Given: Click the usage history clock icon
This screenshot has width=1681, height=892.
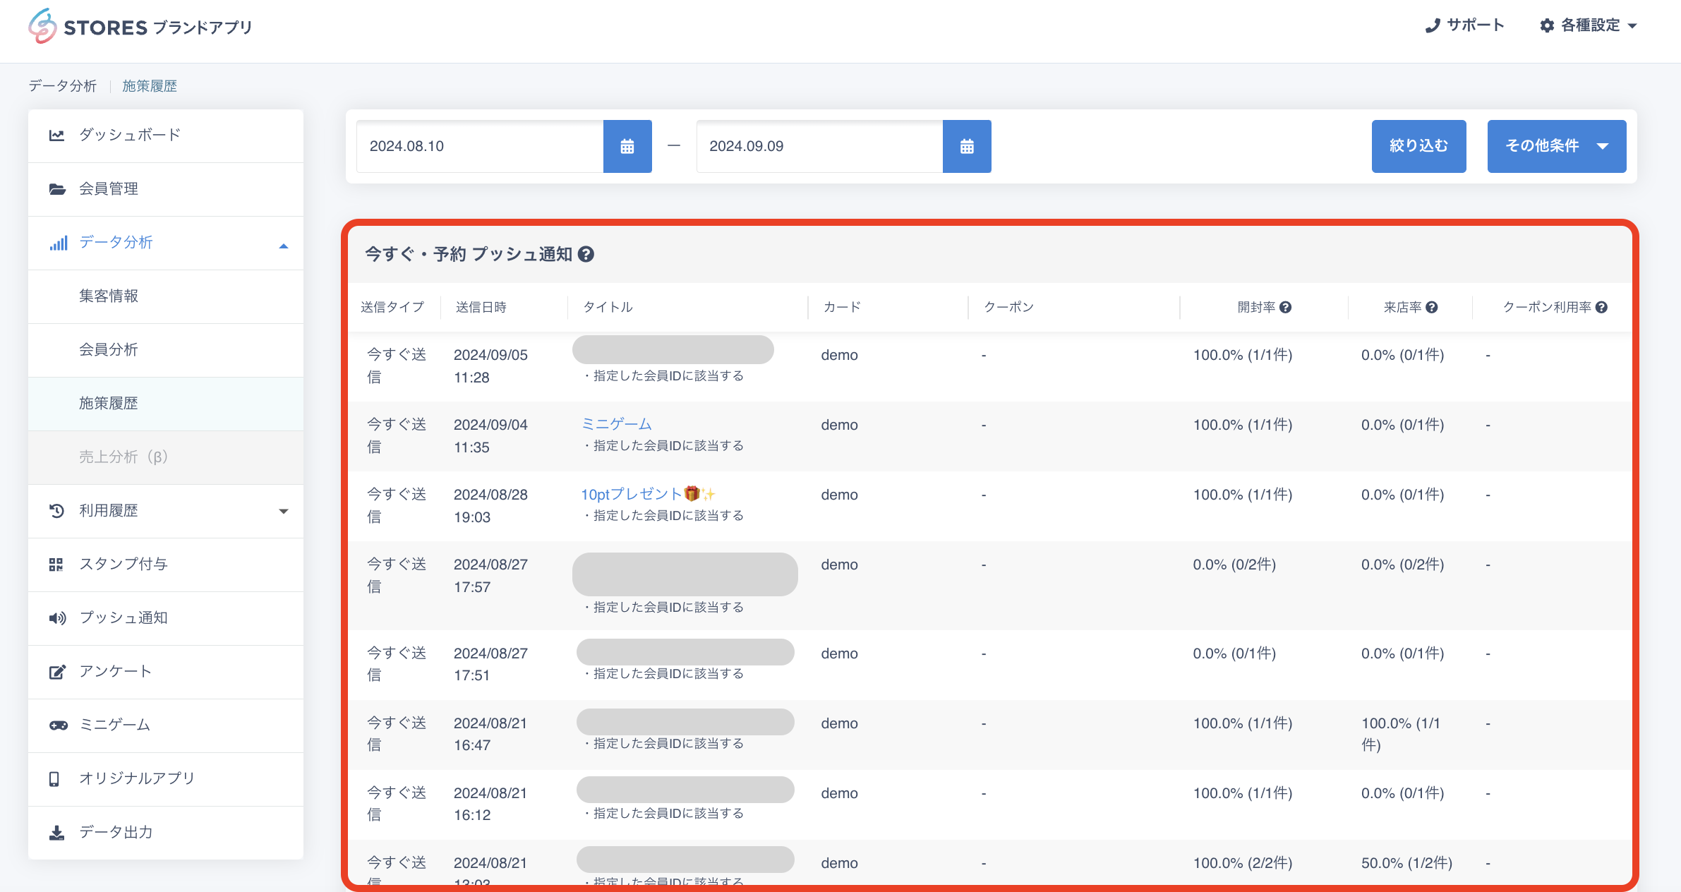Looking at the screenshot, I should point(57,511).
